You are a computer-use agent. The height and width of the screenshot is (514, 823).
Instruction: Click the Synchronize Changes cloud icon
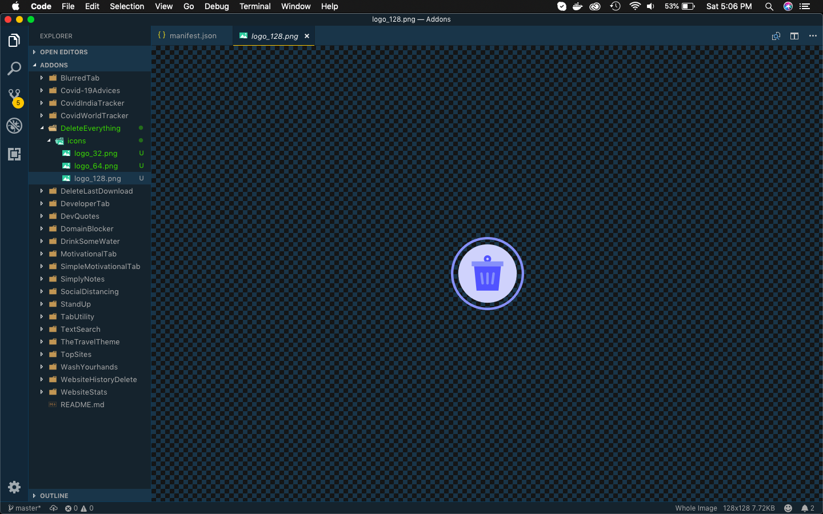coord(54,508)
